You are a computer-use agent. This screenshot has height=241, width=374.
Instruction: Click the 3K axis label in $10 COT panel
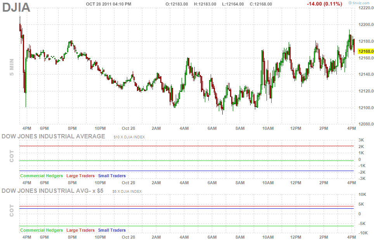click(361, 140)
